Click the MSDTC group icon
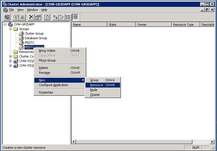217x151 pixels. [x=21, y=43]
